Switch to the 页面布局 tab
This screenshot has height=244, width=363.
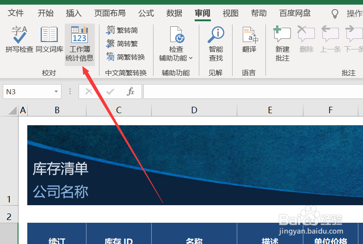point(110,13)
